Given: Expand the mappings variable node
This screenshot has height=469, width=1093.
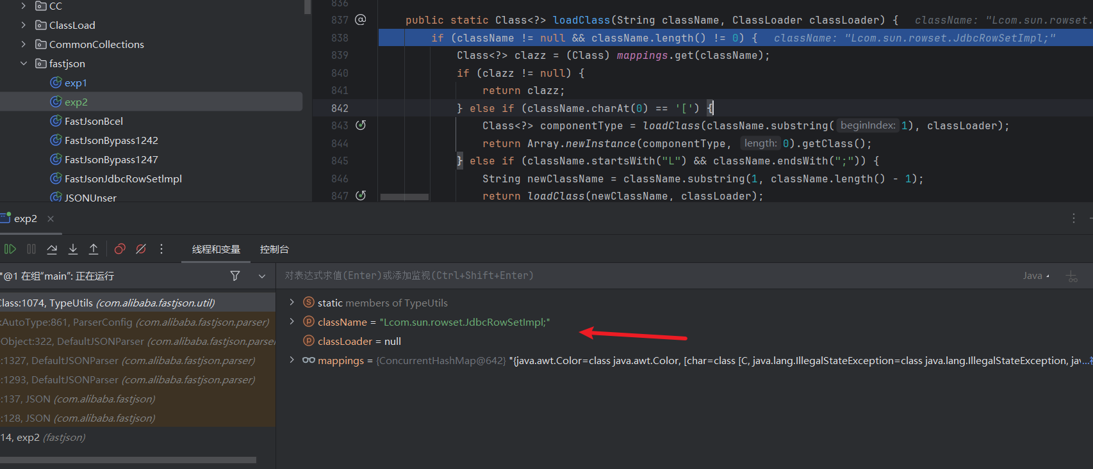Looking at the screenshot, I should [292, 360].
